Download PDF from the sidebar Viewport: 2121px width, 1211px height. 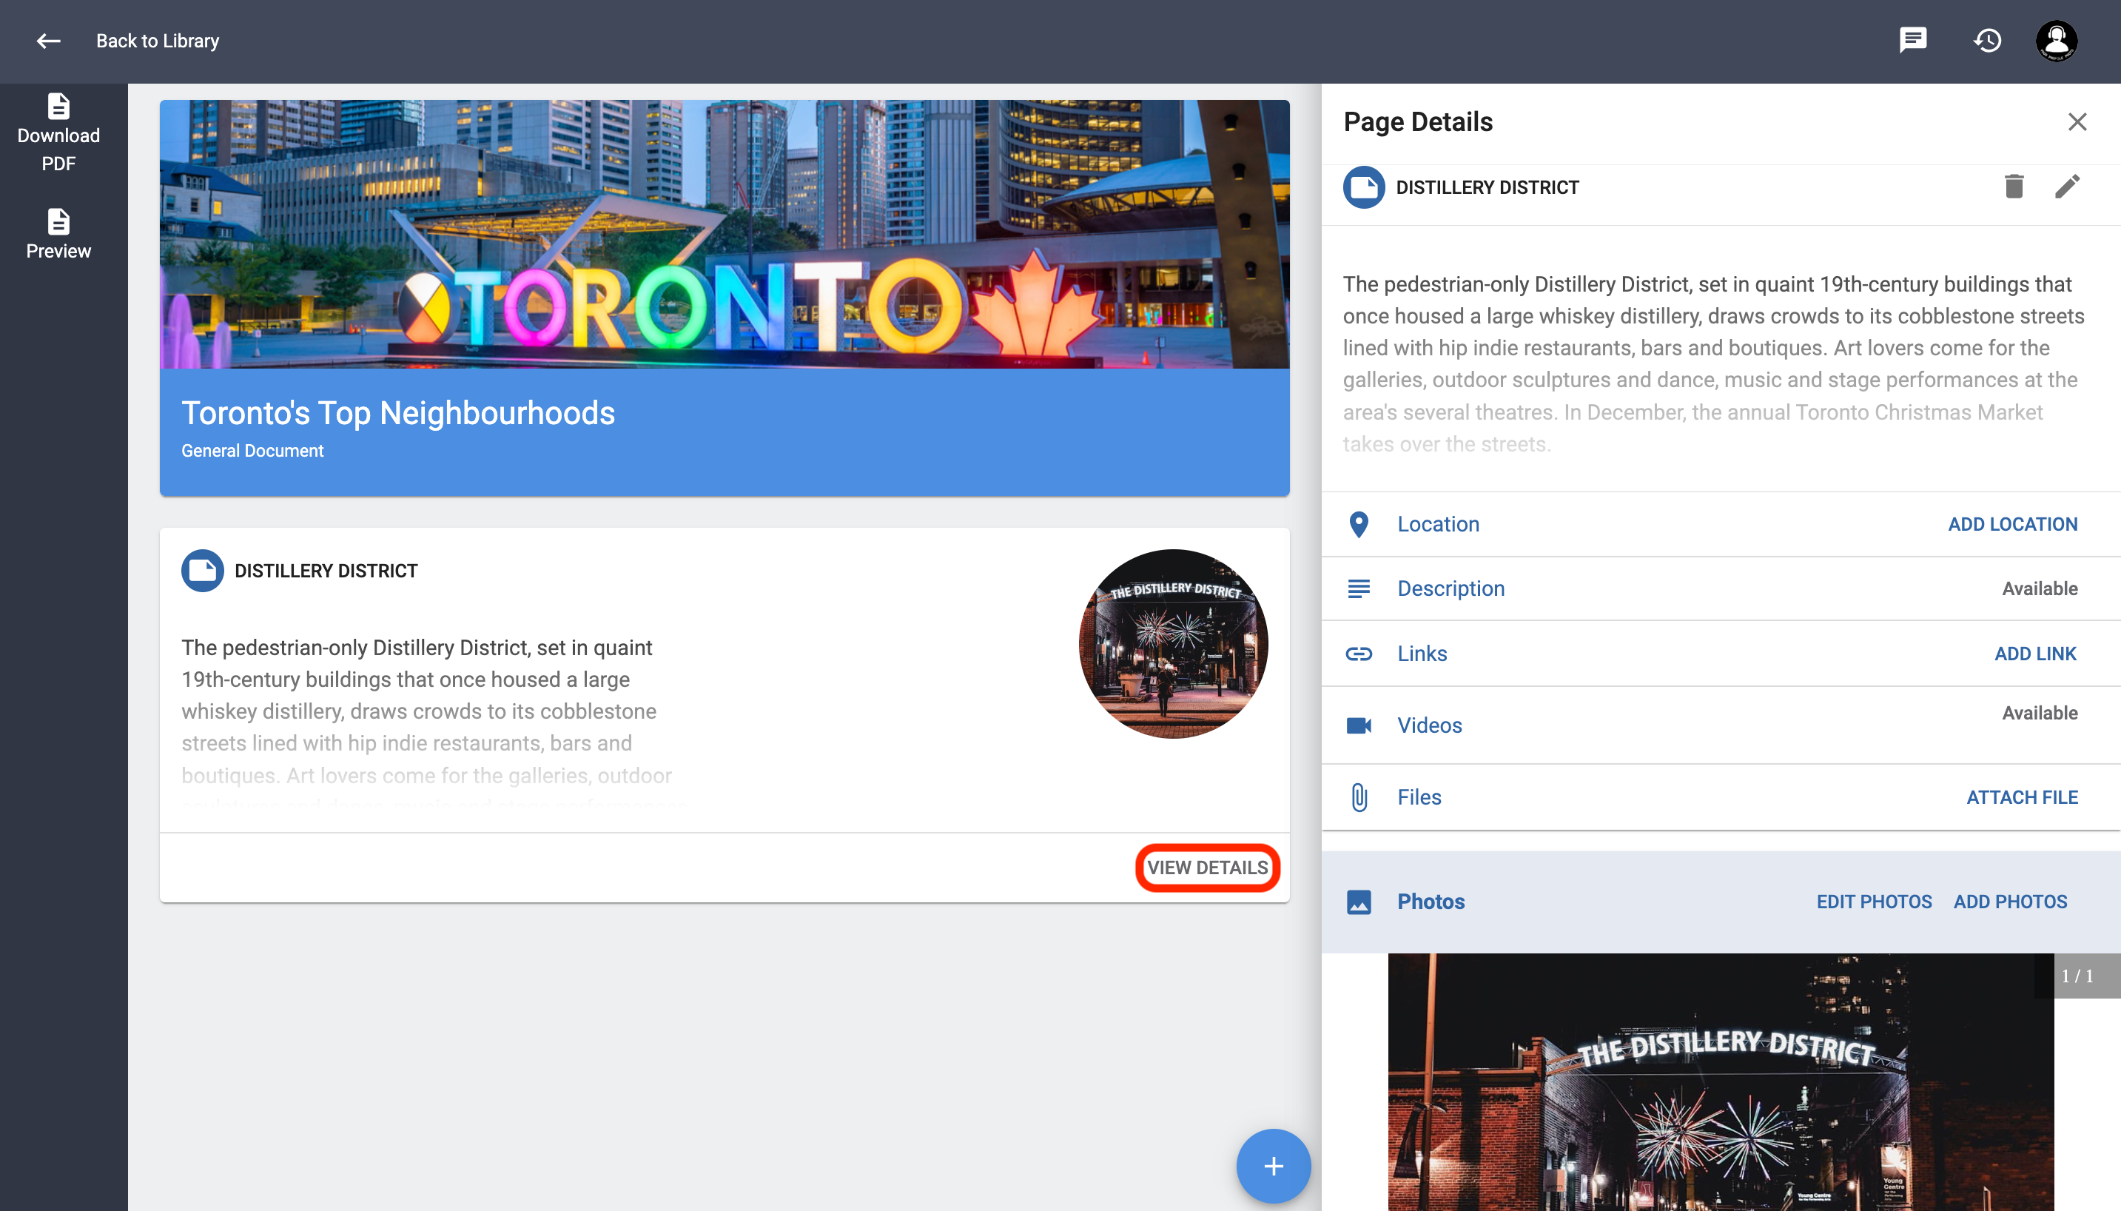[x=58, y=133]
